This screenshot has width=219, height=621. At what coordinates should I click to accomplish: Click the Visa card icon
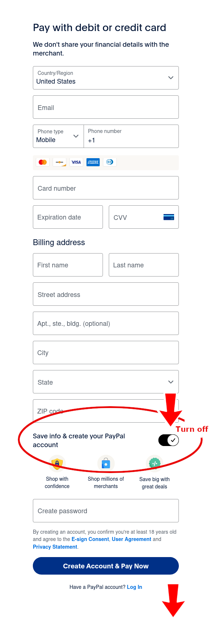pyautogui.click(x=76, y=162)
